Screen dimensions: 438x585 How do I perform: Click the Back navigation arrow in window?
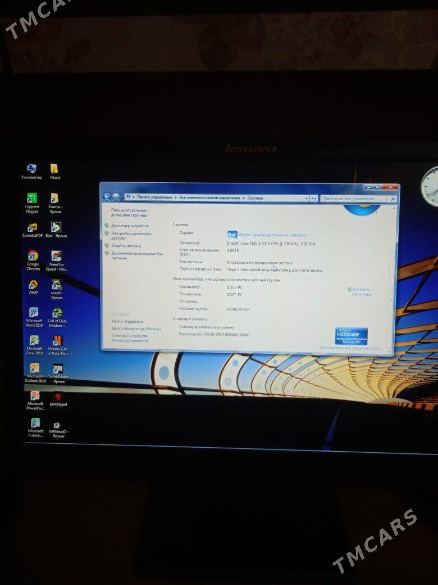(107, 197)
